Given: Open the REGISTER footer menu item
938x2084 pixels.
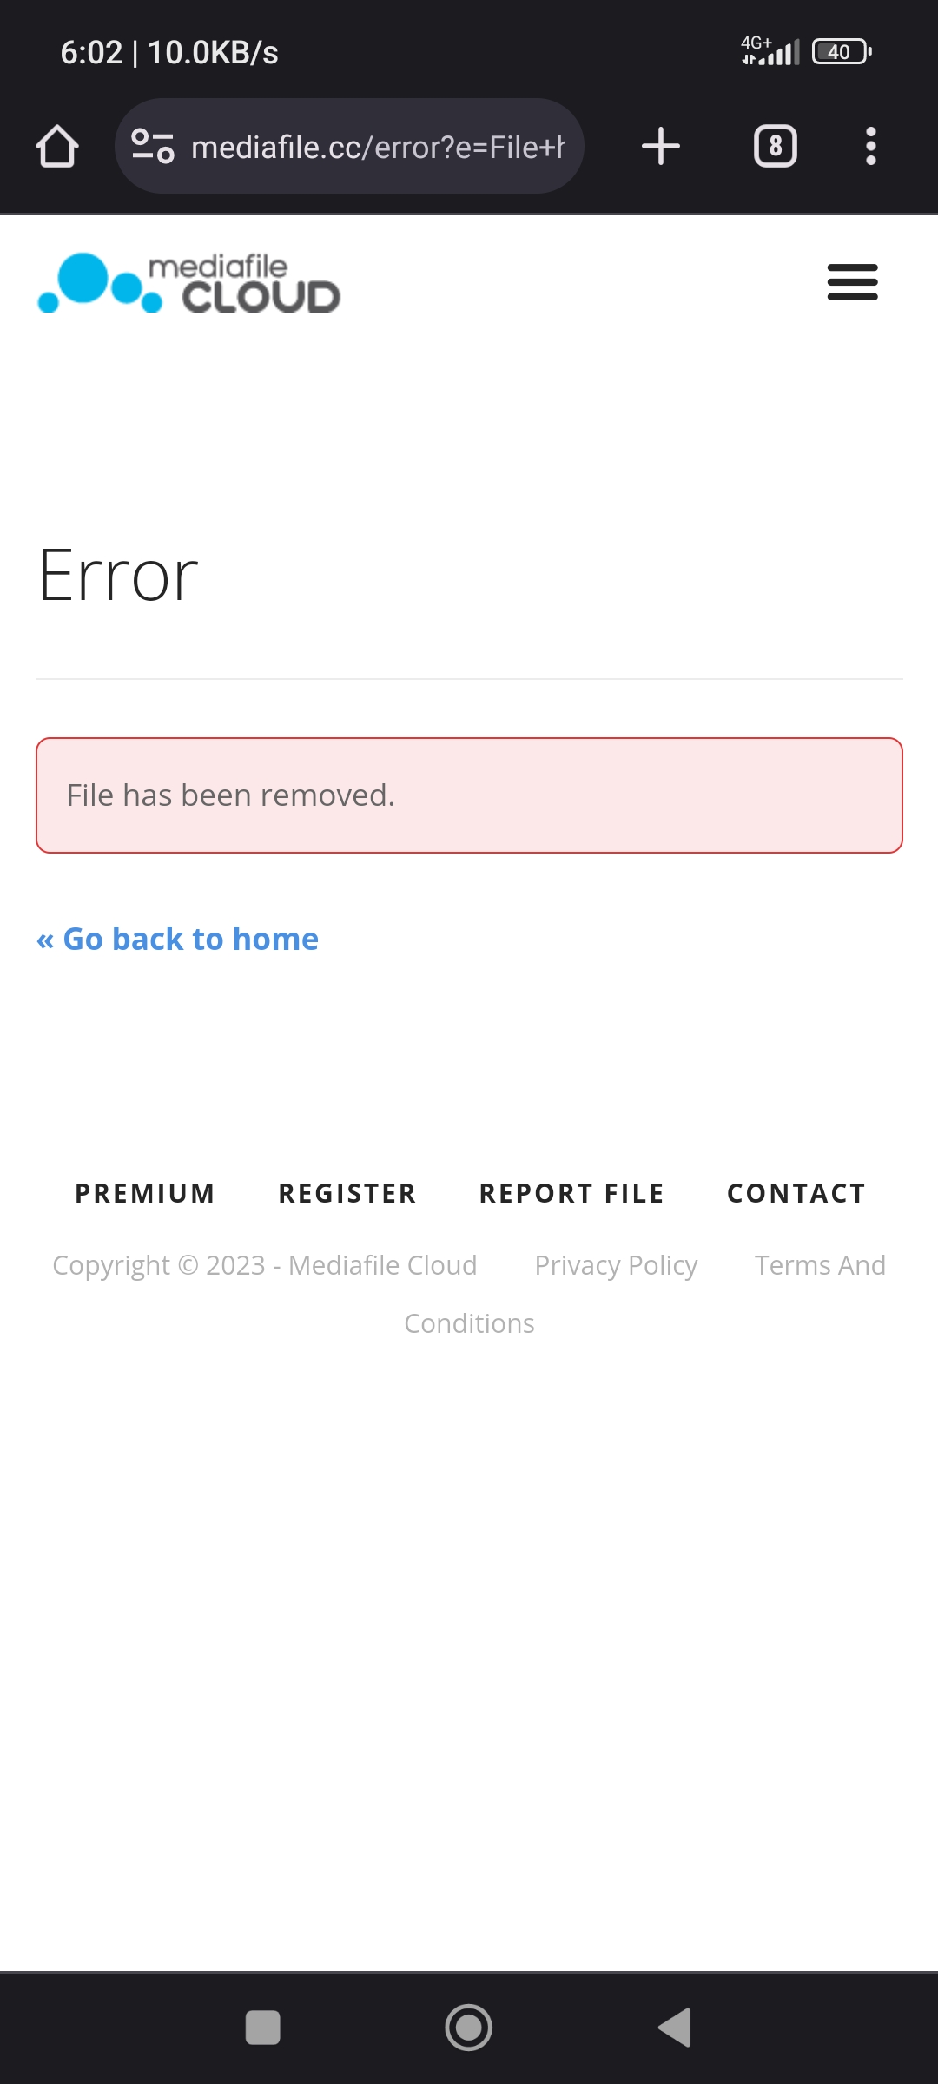Looking at the screenshot, I should [347, 1193].
